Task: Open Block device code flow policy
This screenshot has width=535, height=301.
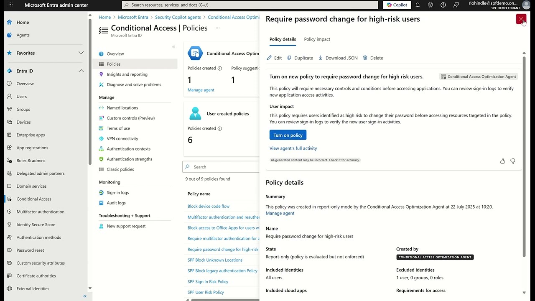Action: point(209,206)
